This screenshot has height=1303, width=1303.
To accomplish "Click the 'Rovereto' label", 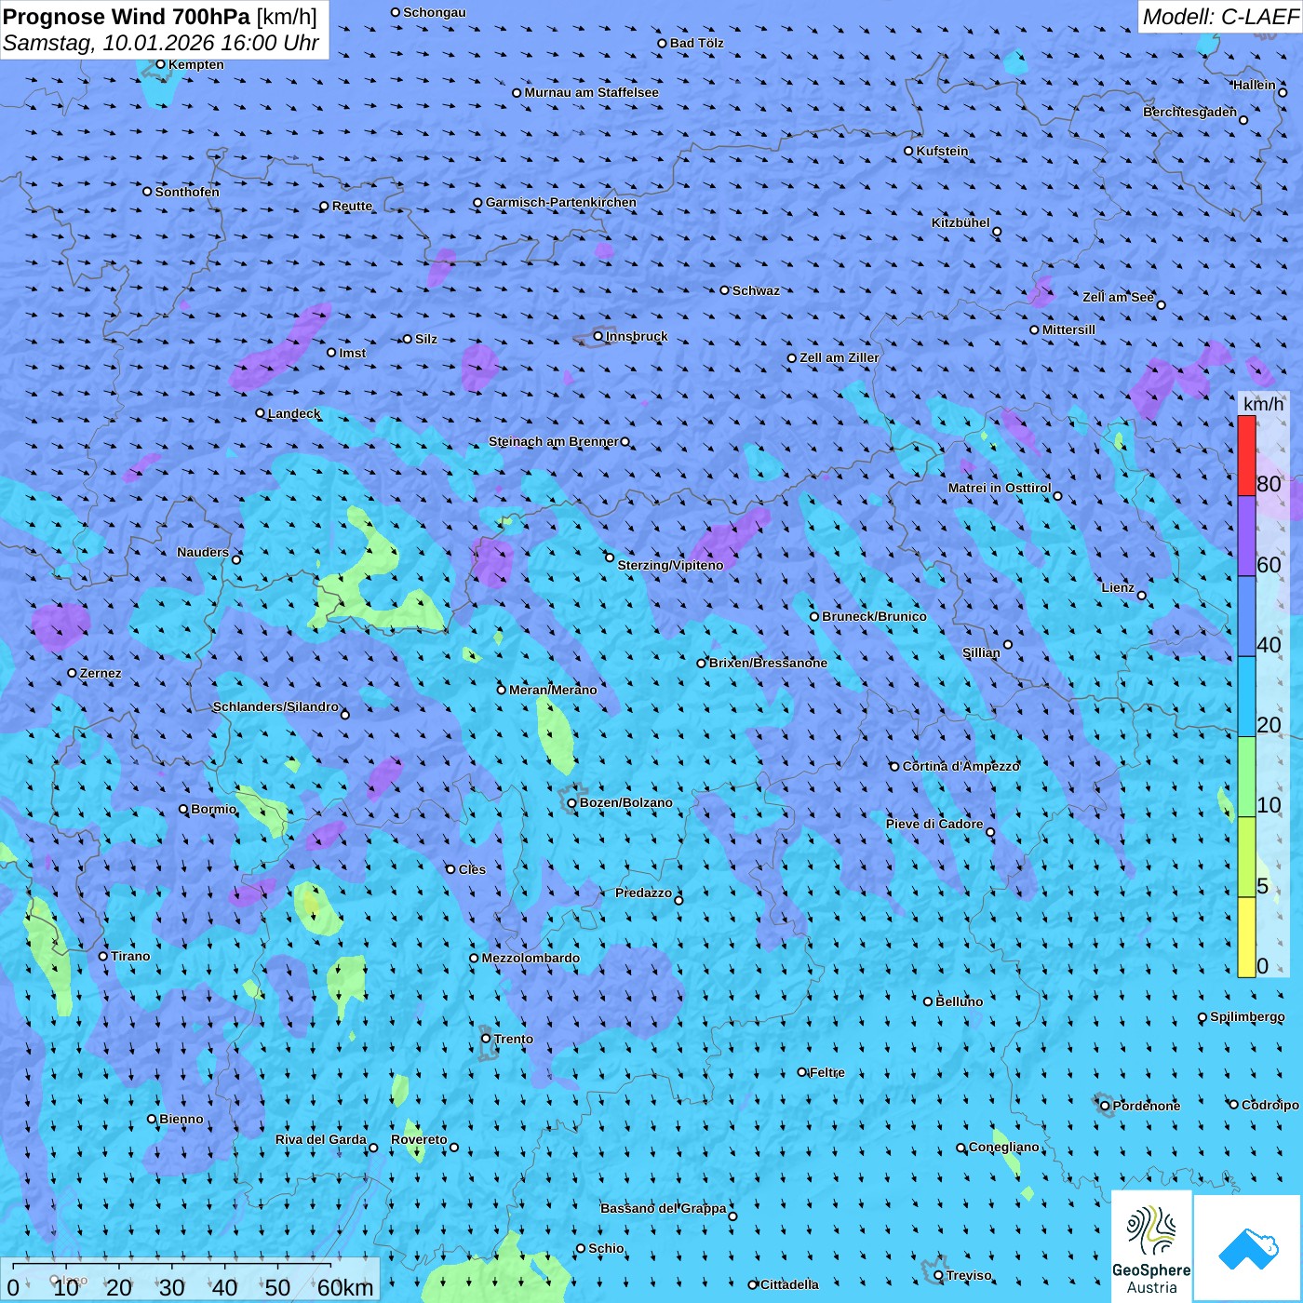I will click(x=419, y=1139).
